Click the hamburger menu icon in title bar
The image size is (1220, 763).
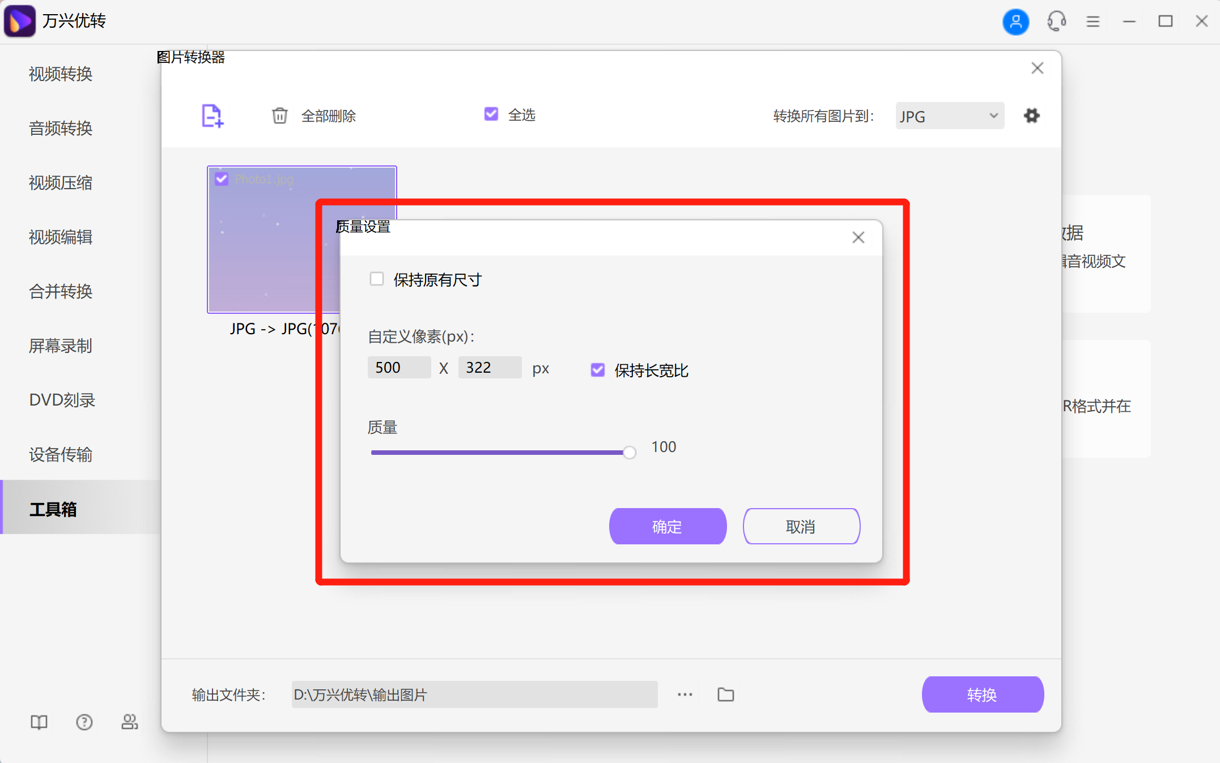click(x=1093, y=22)
